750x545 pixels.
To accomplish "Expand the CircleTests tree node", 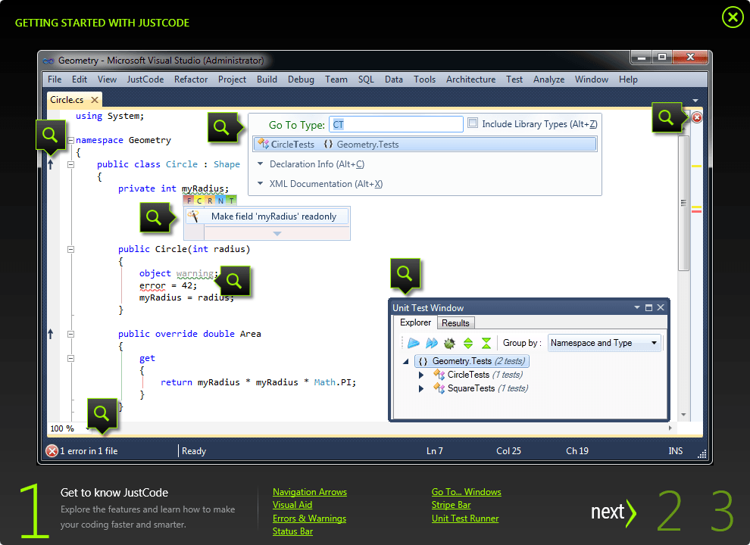I will [421, 375].
